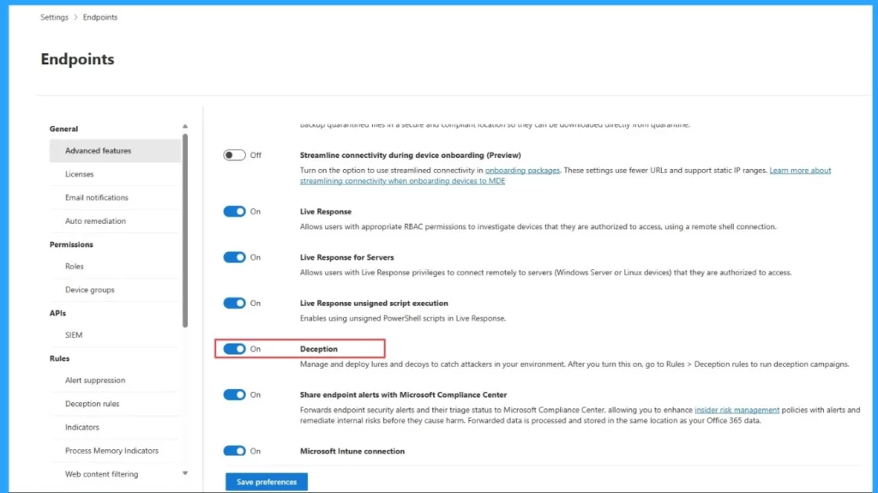Click the General section heading
The width and height of the screenshot is (878, 493).
[x=63, y=129]
